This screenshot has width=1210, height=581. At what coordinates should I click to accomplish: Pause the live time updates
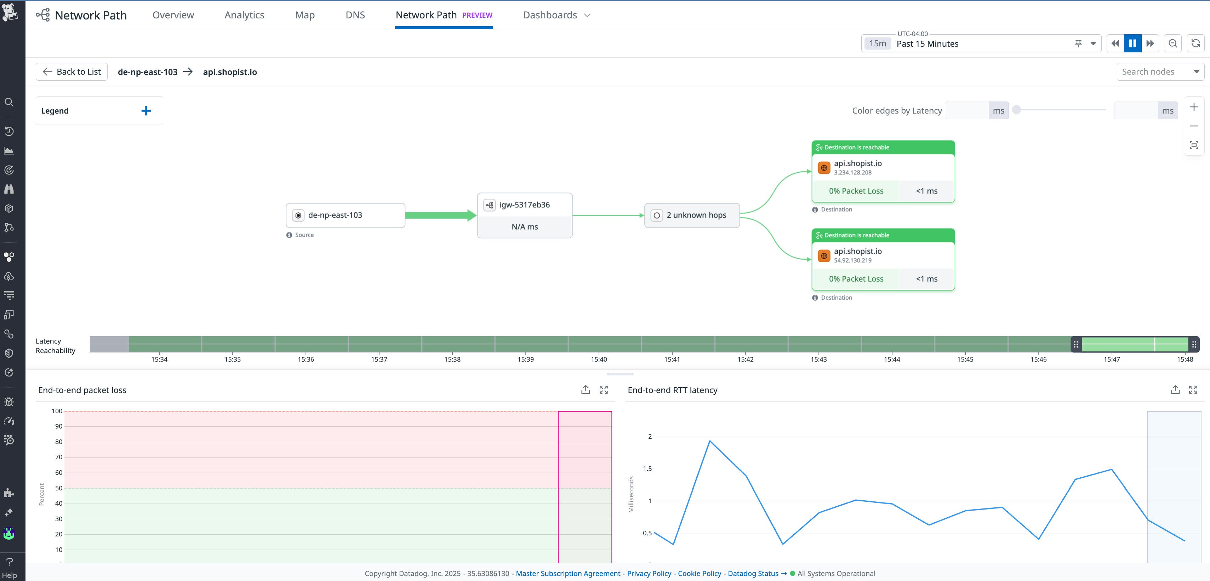[1132, 44]
